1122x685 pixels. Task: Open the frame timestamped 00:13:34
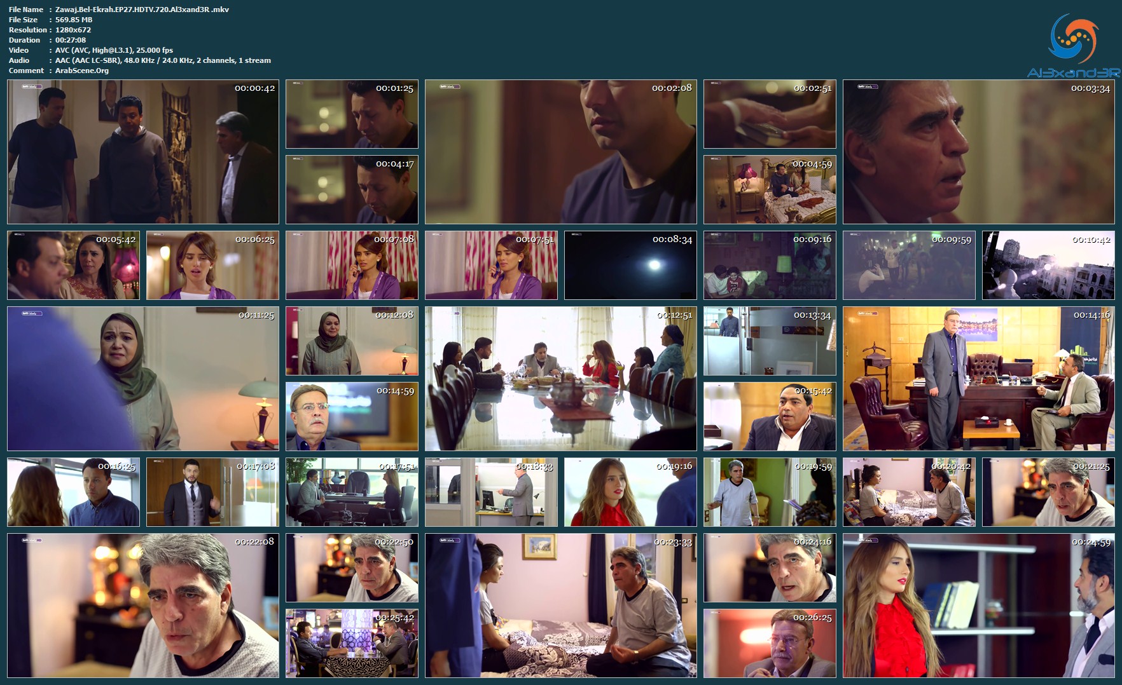(x=770, y=341)
